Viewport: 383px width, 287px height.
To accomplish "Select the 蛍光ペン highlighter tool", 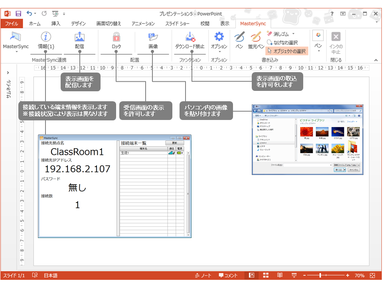I will click(x=256, y=37).
